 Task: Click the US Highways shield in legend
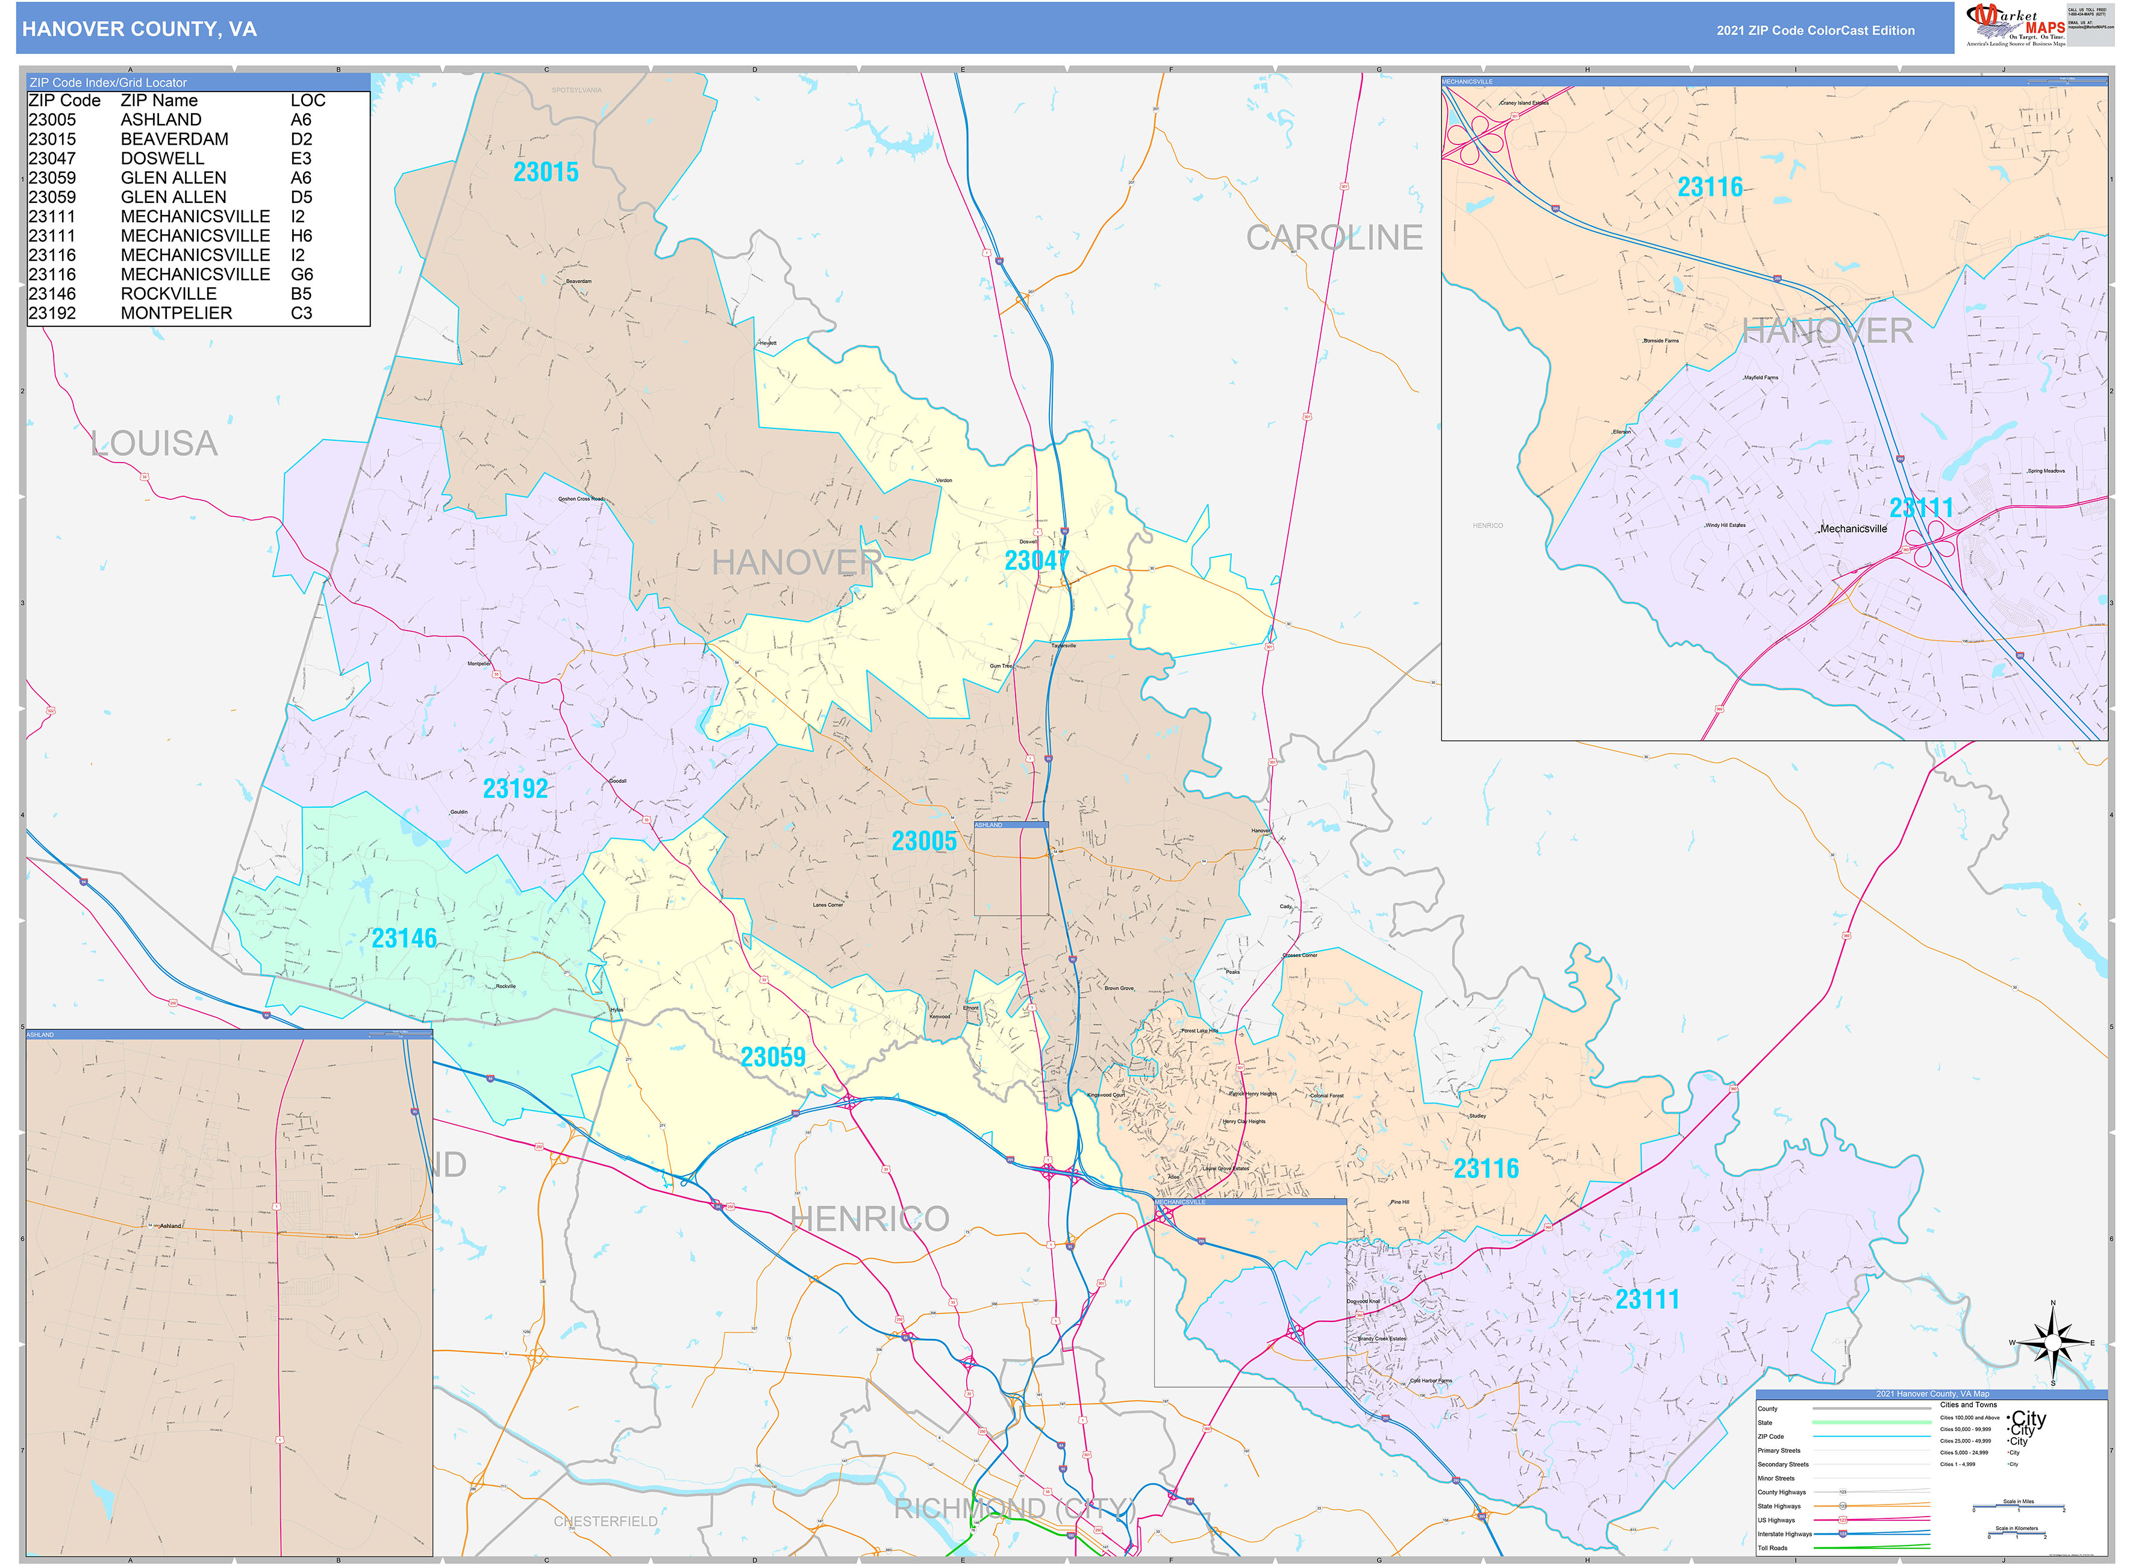(1843, 1520)
